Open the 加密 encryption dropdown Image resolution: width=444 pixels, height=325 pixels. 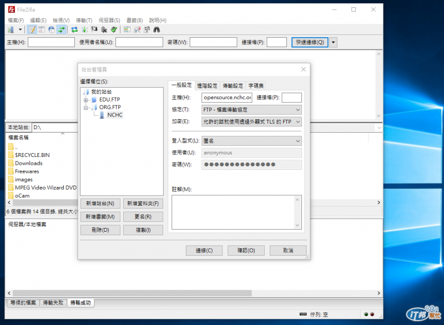click(x=251, y=121)
